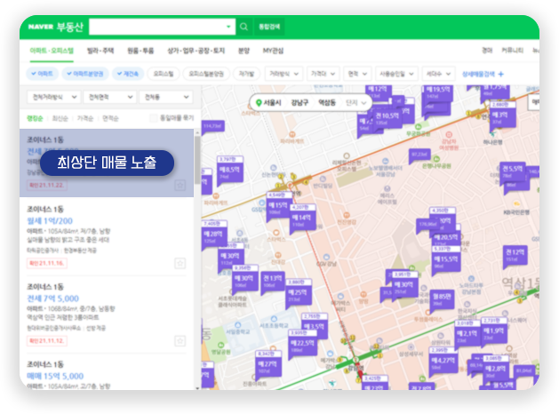Click 서울시 in the location bar

pyautogui.click(x=272, y=103)
